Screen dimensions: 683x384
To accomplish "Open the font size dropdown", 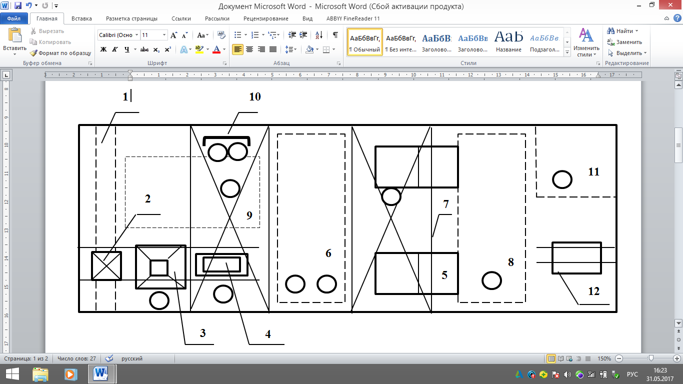I will click(164, 35).
